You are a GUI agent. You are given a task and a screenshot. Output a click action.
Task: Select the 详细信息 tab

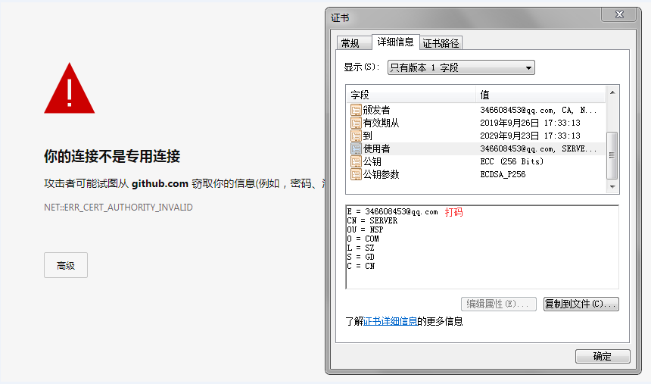pos(395,42)
